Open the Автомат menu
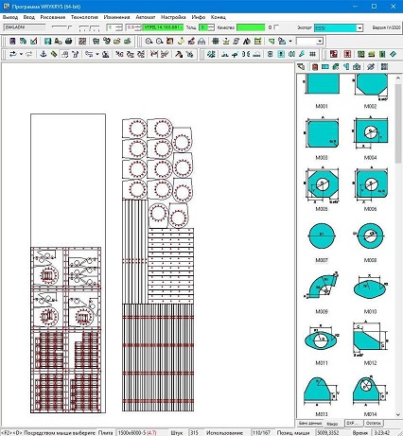This screenshot has width=403, height=436. [146, 17]
